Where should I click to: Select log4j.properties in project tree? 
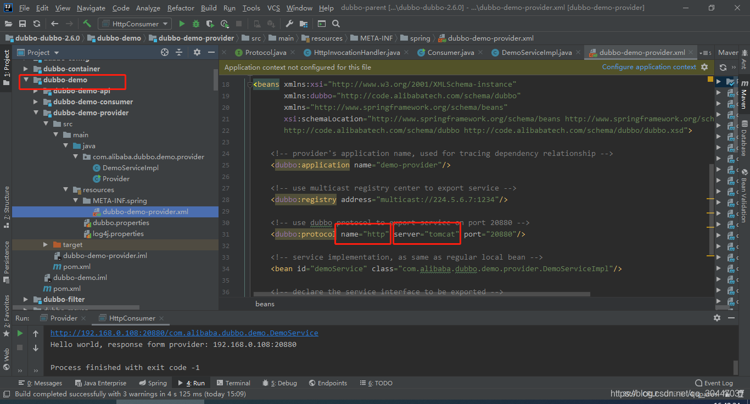tap(118, 233)
